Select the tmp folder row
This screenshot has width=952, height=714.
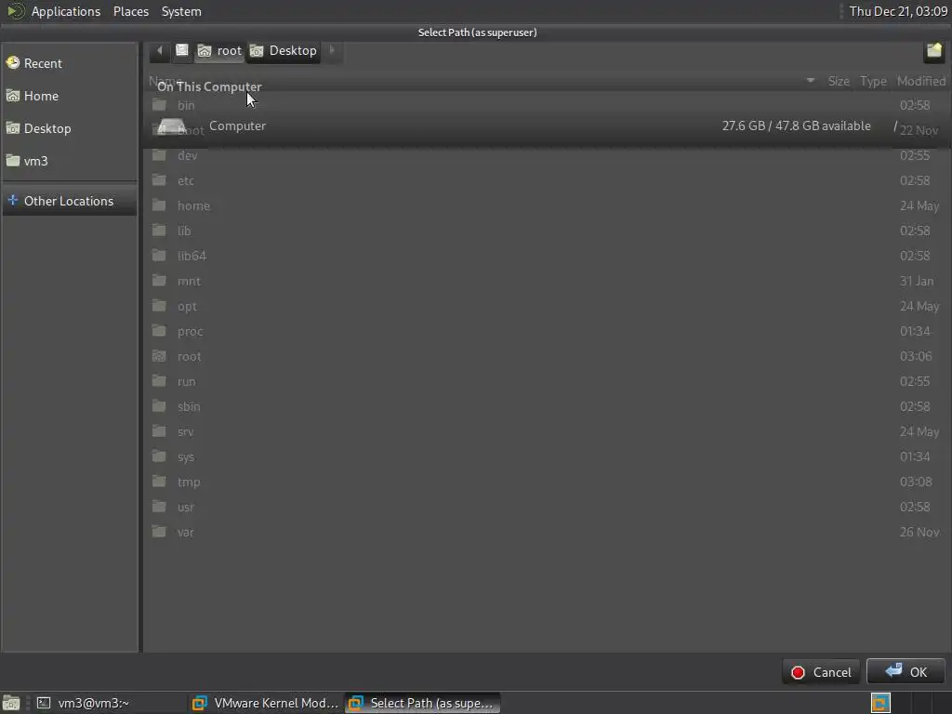548,483
